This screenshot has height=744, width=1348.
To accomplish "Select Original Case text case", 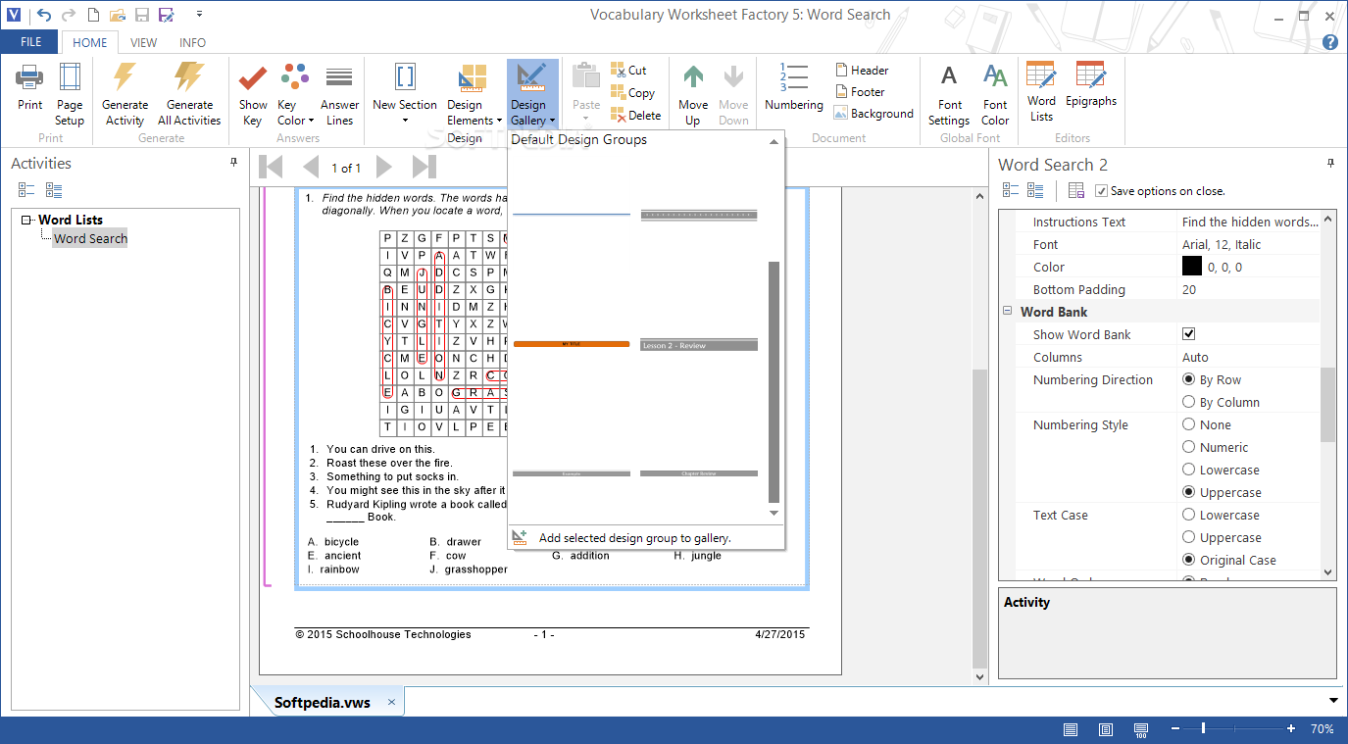I will 1189,560.
